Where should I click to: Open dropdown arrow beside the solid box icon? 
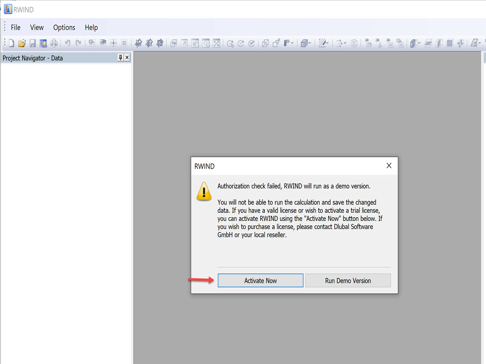point(310,43)
